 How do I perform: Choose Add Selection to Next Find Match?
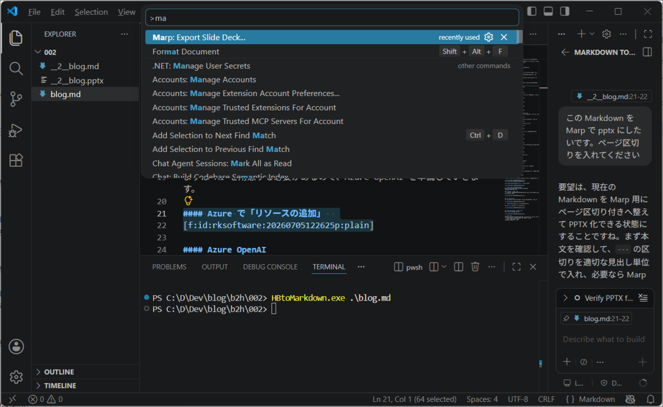331,135
